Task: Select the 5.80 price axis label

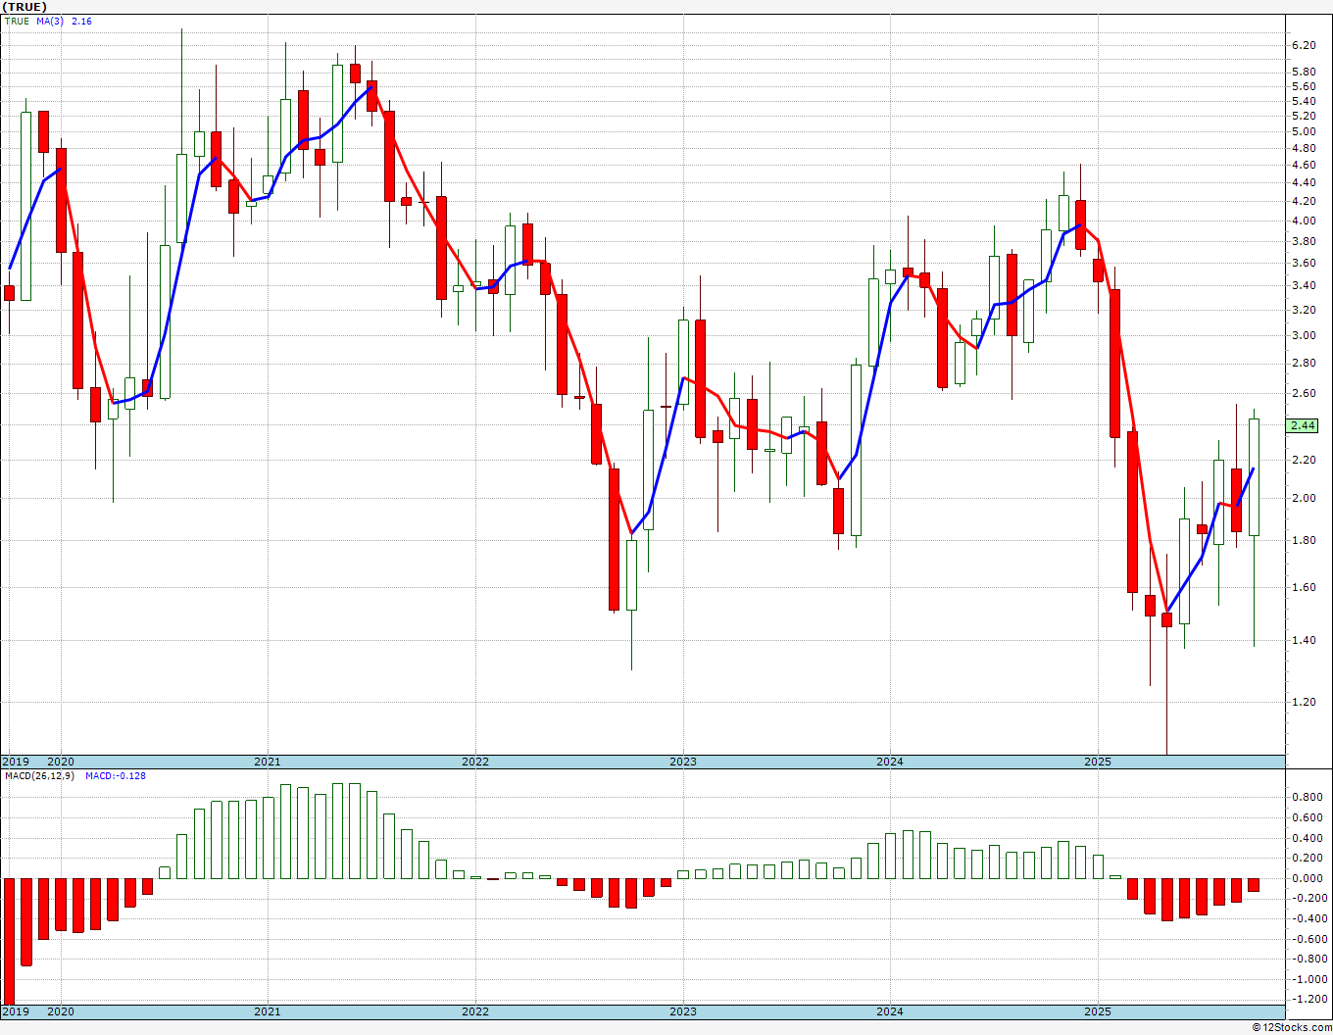Action: point(1304,72)
